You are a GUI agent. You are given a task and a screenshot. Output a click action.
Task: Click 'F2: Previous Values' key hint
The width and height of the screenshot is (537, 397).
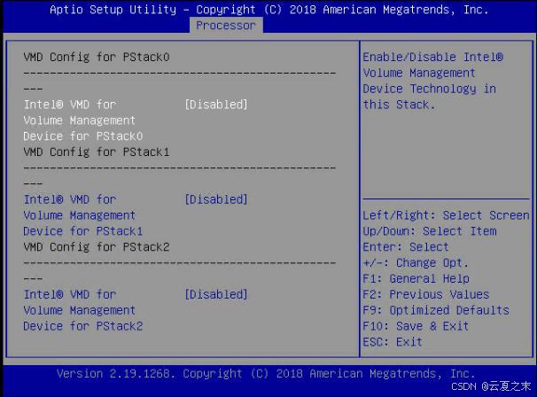point(426,294)
